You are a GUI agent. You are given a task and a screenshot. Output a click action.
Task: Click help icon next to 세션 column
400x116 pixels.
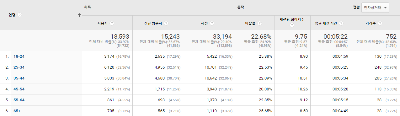pos(212,23)
